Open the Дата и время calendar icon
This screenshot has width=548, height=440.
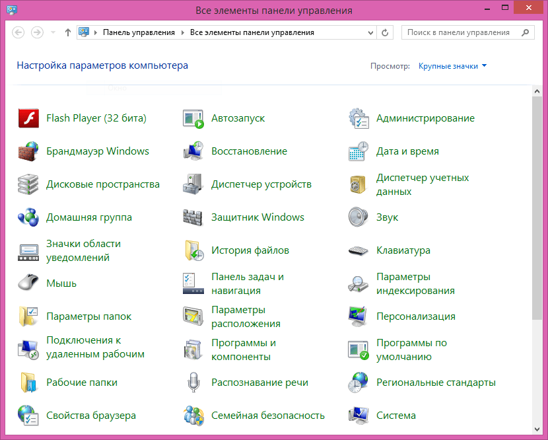(359, 151)
